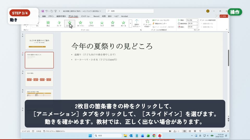Select the スライドイン animation star

point(70,24)
